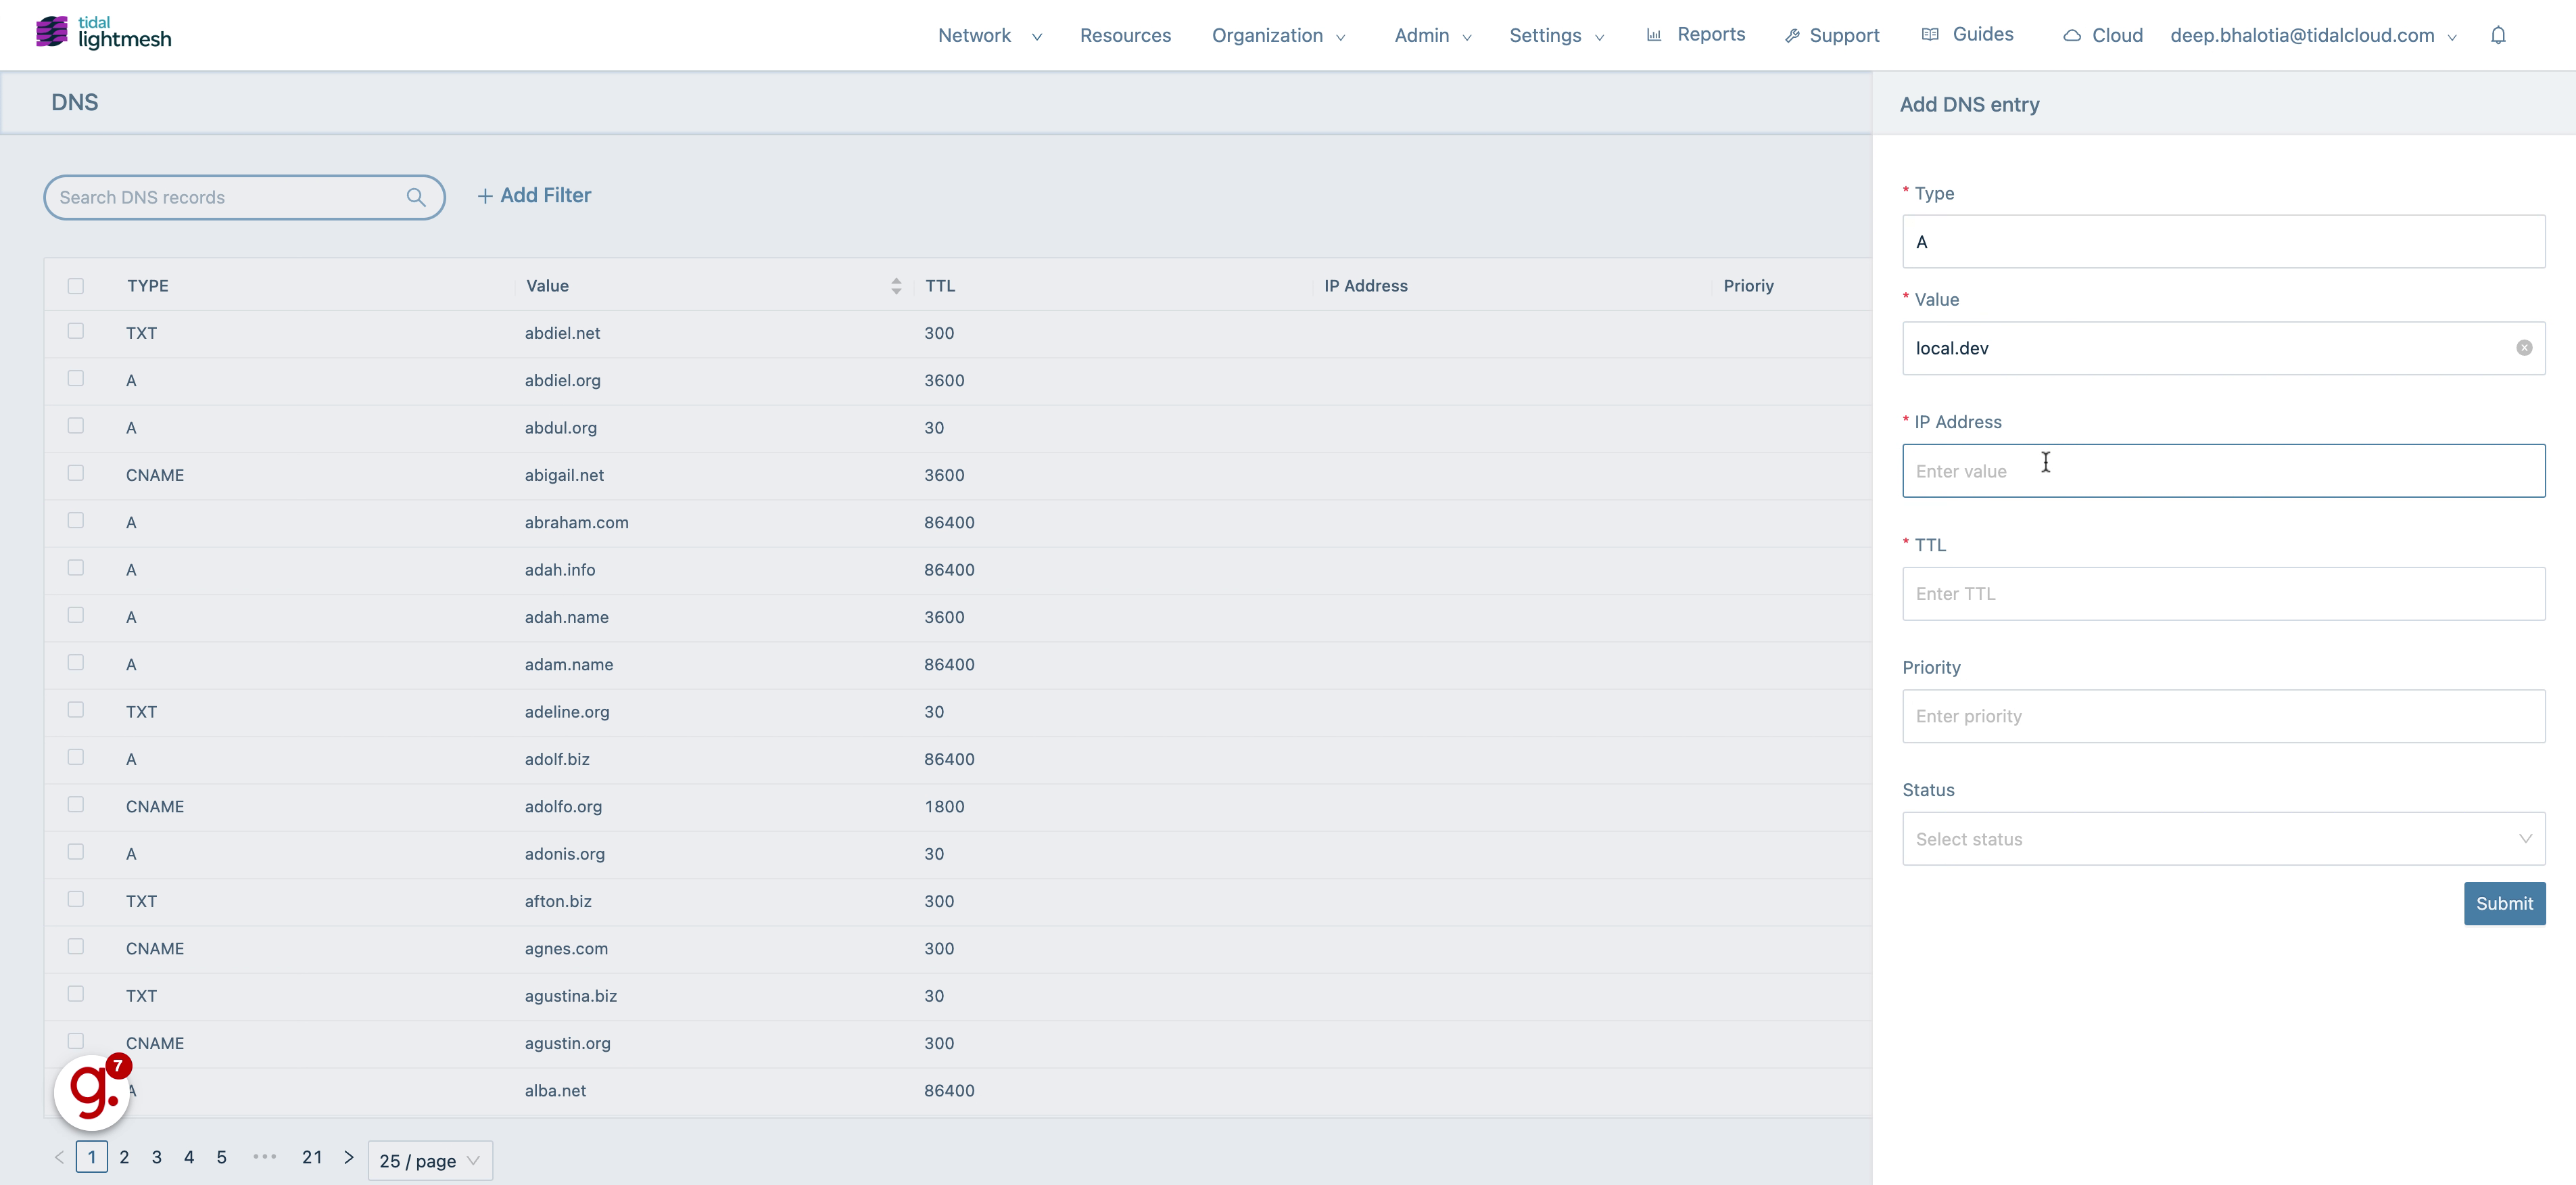
Task: Click the Submit button
Action: click(2505, 903)
